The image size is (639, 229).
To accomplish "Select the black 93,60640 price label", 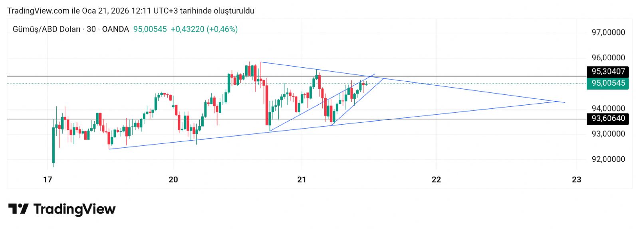I will (608, 118).
